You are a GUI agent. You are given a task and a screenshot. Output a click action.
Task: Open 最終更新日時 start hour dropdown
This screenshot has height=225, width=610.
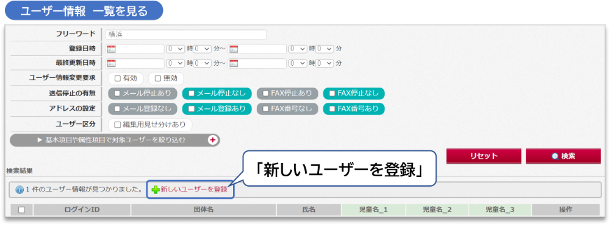pyautogui.click(x=176, y=63)
